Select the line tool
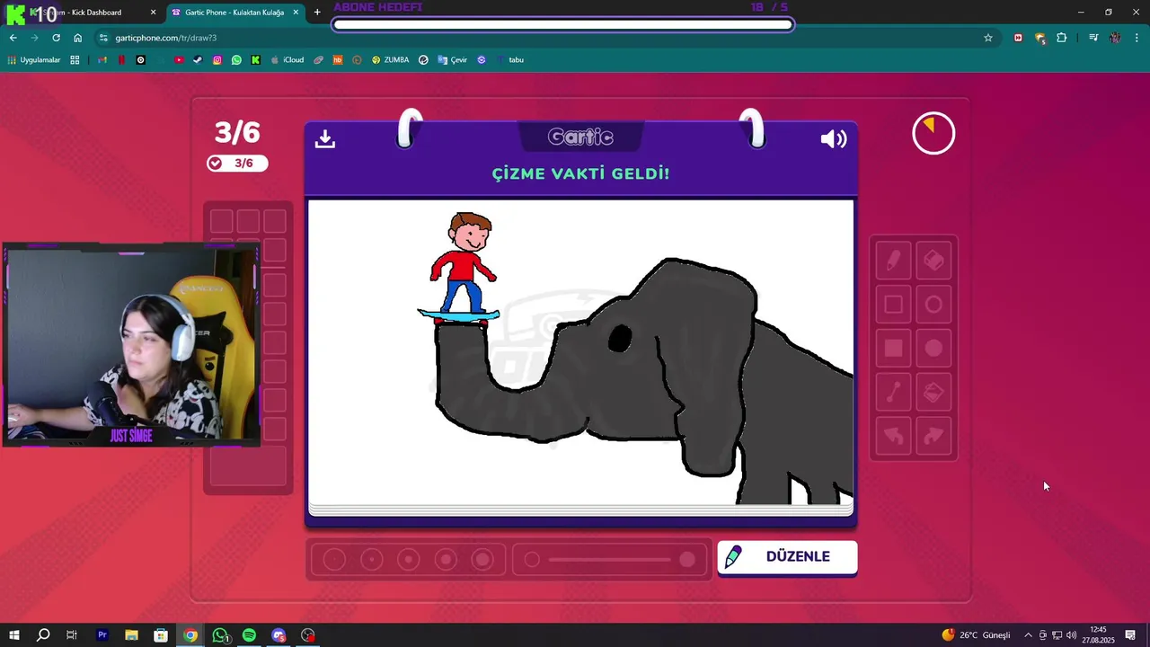 click(893, 392)
